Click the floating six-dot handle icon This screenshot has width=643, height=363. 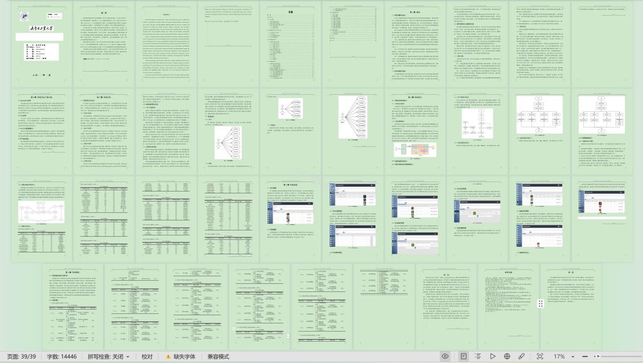click(541, 303)
